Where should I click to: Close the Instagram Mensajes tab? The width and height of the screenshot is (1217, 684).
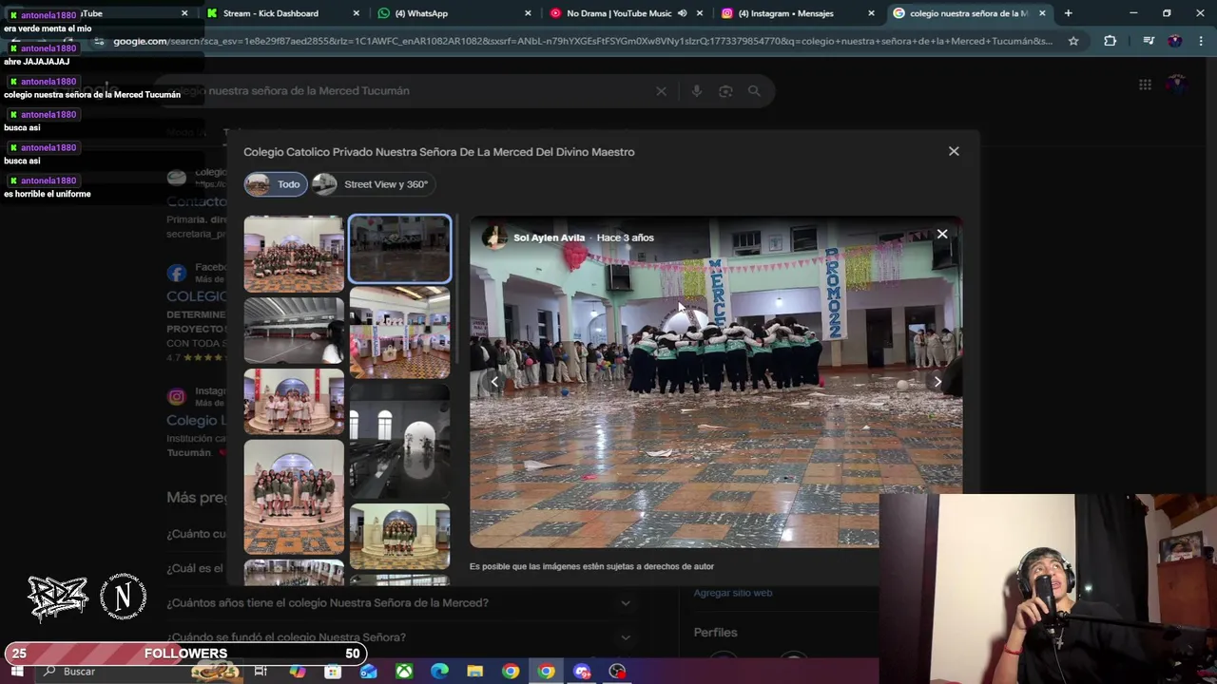(871, 13)
